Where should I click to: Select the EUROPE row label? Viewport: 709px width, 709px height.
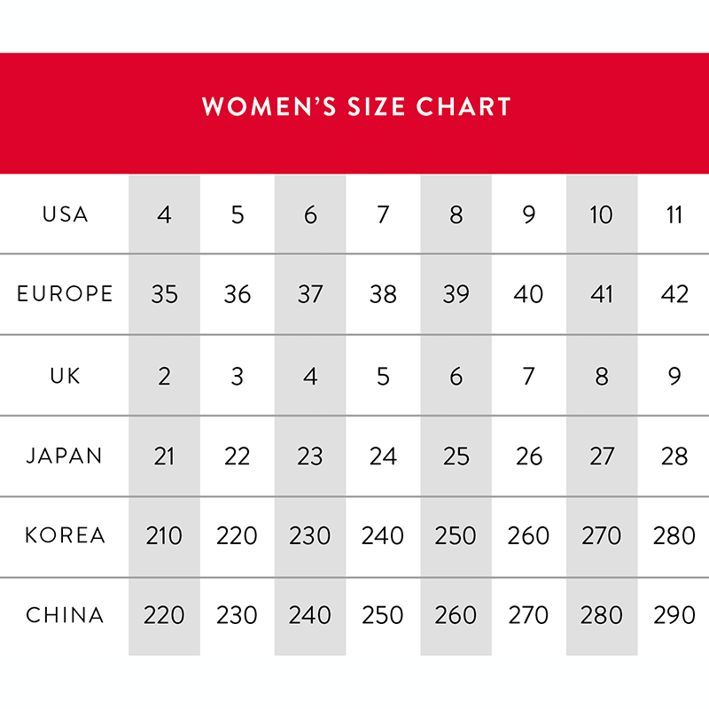[65, 294]
